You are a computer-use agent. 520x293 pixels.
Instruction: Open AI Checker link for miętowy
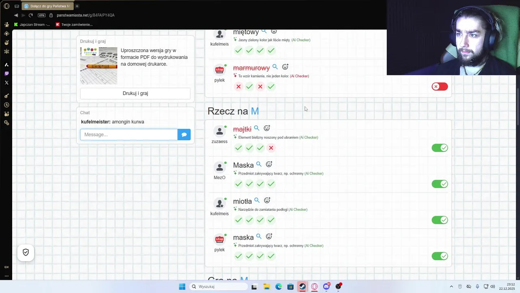click(x=301, y=40)
